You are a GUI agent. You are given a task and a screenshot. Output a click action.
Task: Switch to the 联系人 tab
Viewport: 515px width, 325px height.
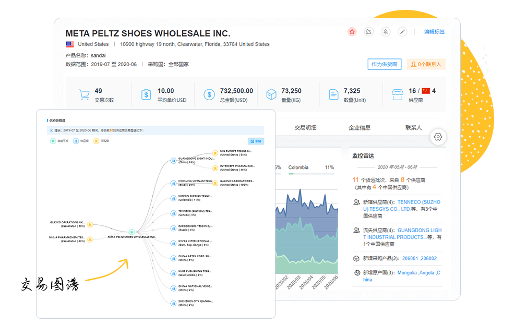(x=413, y=128)
